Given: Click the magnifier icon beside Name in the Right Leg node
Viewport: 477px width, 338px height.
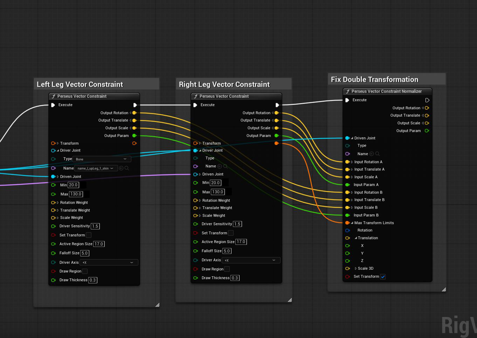Looking at the screenshot, I should (226, 166).
